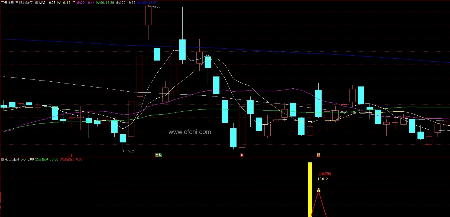
Task: Select the candlestick at the 20.72 high
Action: tap(148, 15)
